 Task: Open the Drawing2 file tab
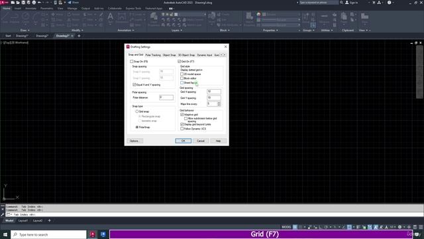coord(42,36)
